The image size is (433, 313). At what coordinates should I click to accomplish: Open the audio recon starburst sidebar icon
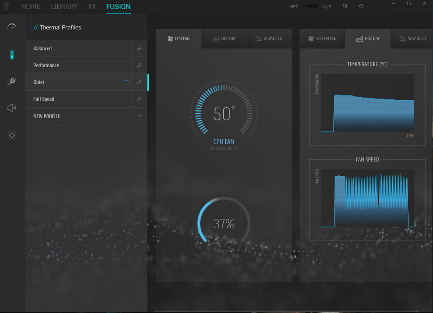(12, 135)
